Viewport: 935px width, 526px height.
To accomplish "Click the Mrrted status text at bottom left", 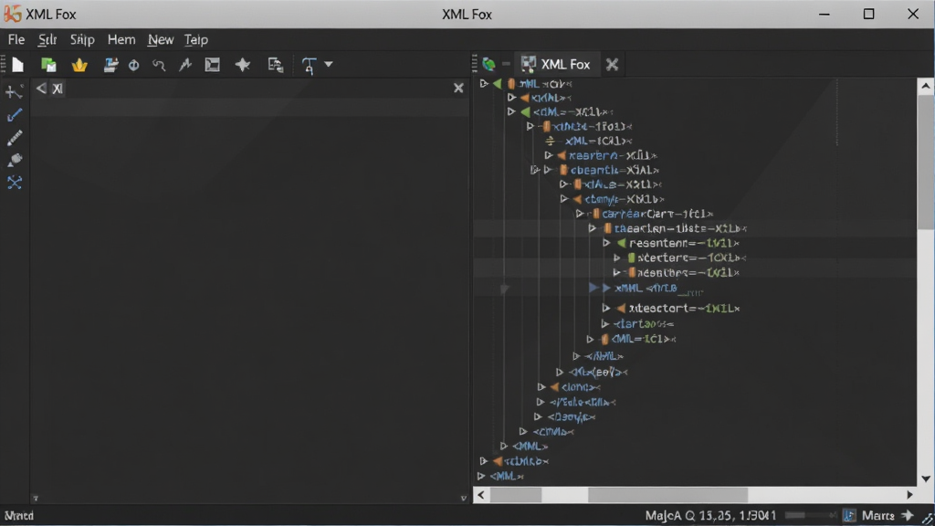I will point(19,516).
